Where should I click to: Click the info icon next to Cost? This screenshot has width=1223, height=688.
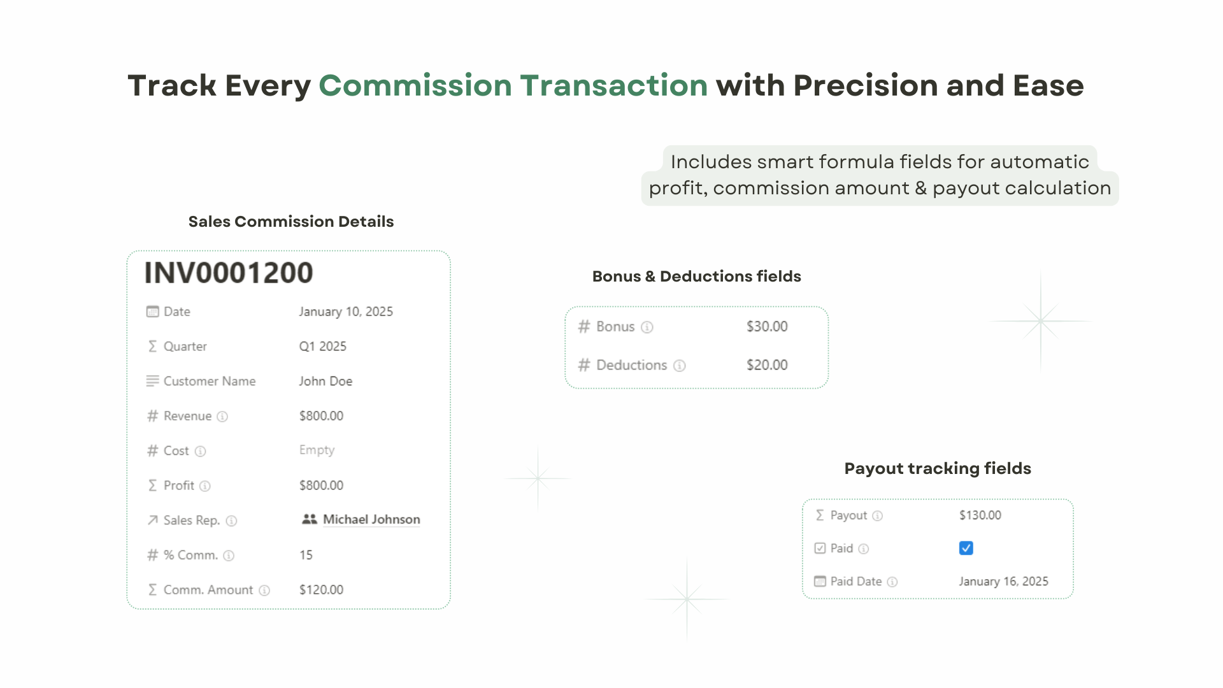point(200,452)
